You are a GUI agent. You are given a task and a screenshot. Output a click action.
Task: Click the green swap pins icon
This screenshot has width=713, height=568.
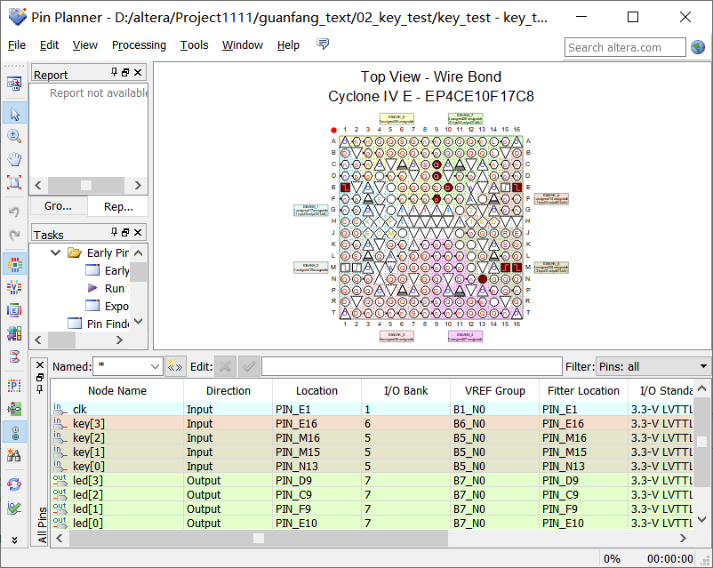point(14,409)
